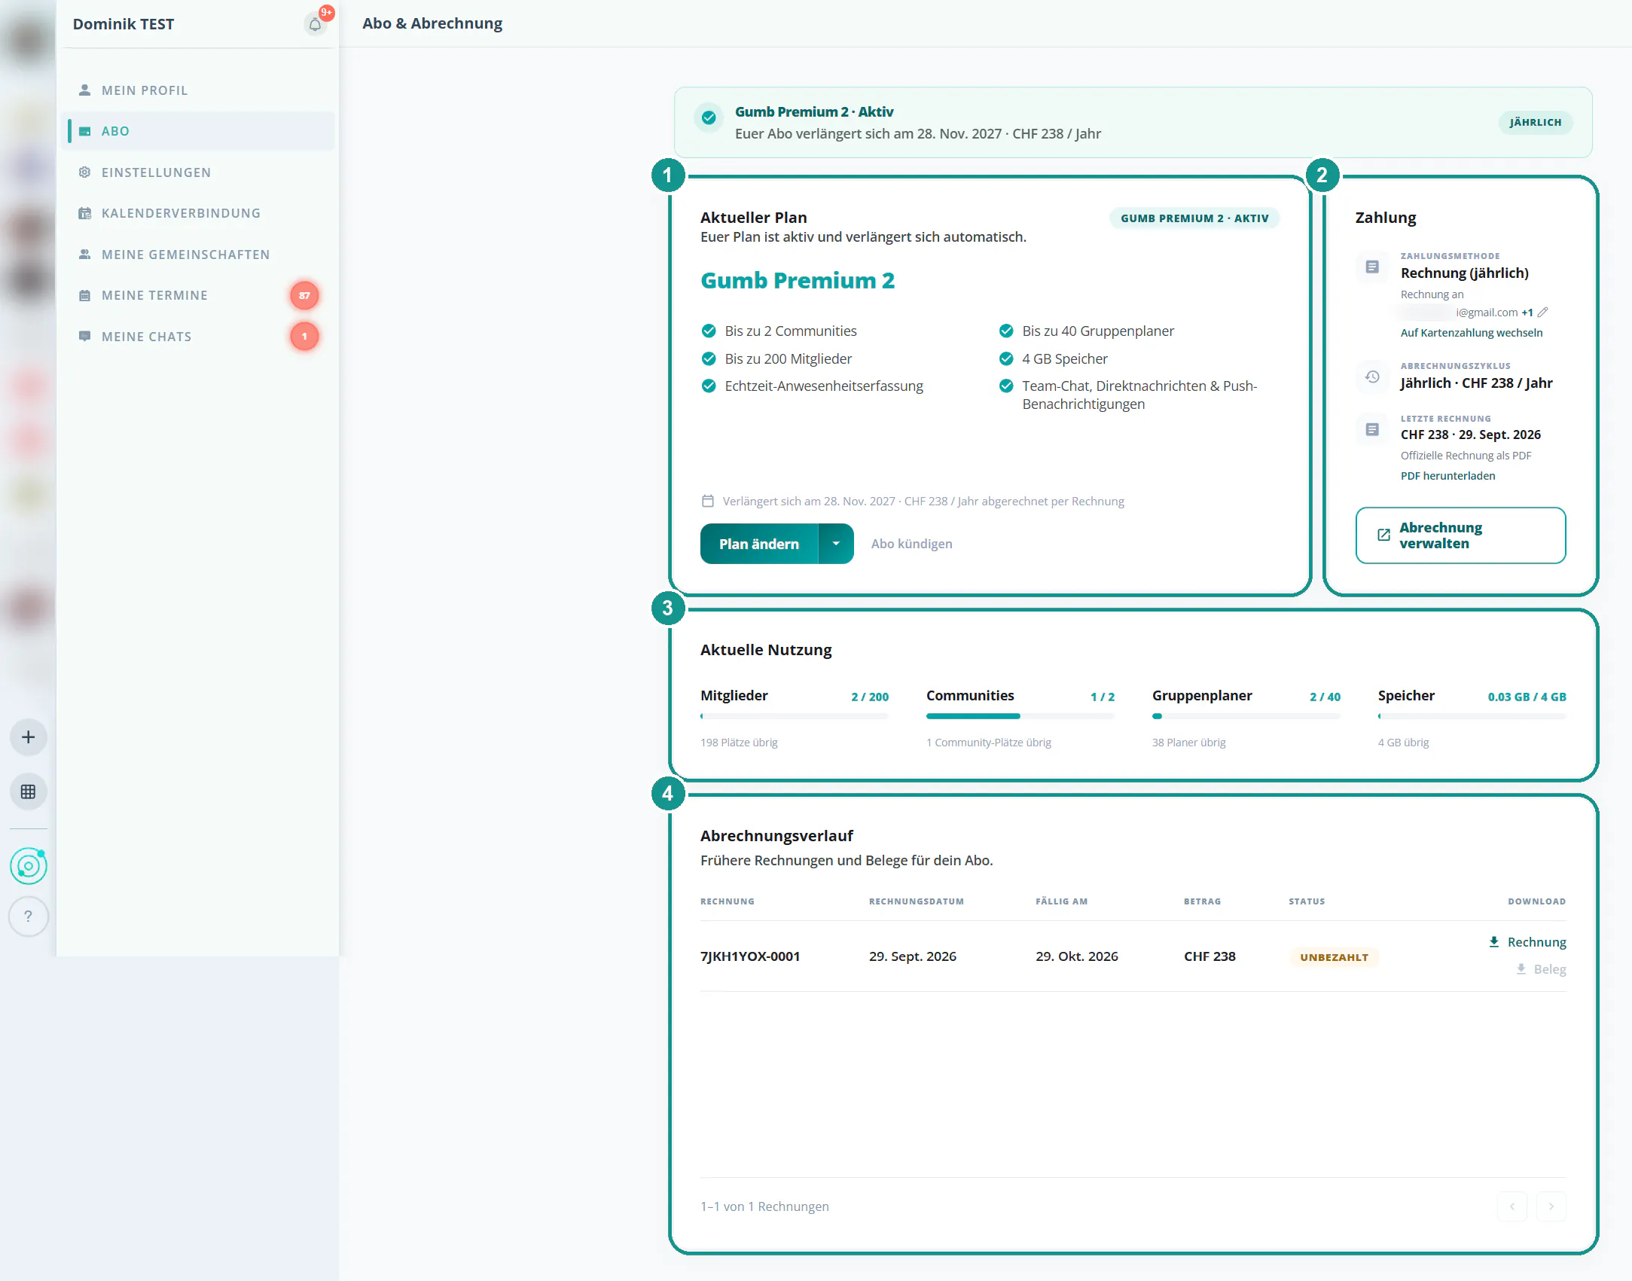The height and width of the screenshot is (1281, 1632).
Task: Open the grid apps icon in left rail
Action: [29, 791]
